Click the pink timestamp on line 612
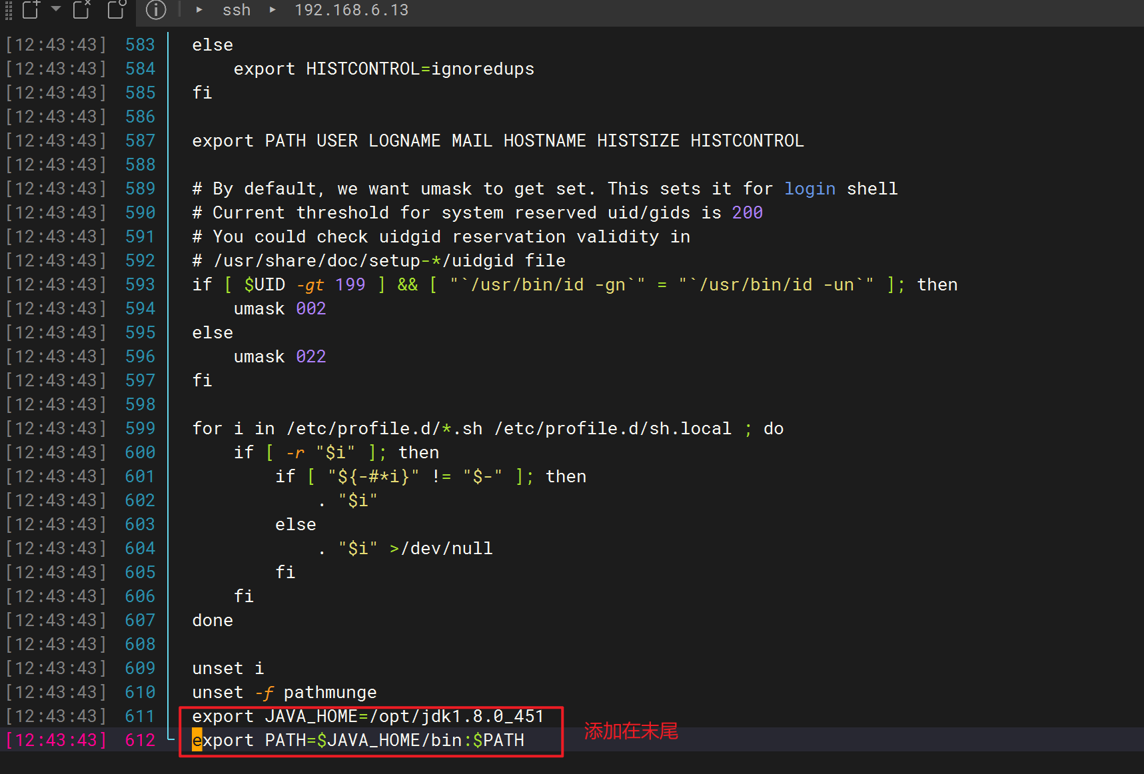1144x774 pixels. [55, 739]
